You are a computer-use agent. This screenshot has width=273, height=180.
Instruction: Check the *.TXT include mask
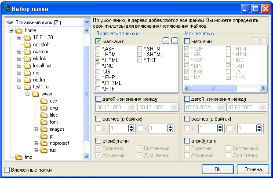pos(139,60)
